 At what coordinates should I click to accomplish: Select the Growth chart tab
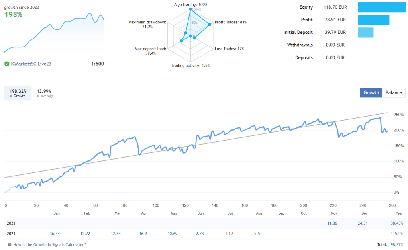(371, 92)
